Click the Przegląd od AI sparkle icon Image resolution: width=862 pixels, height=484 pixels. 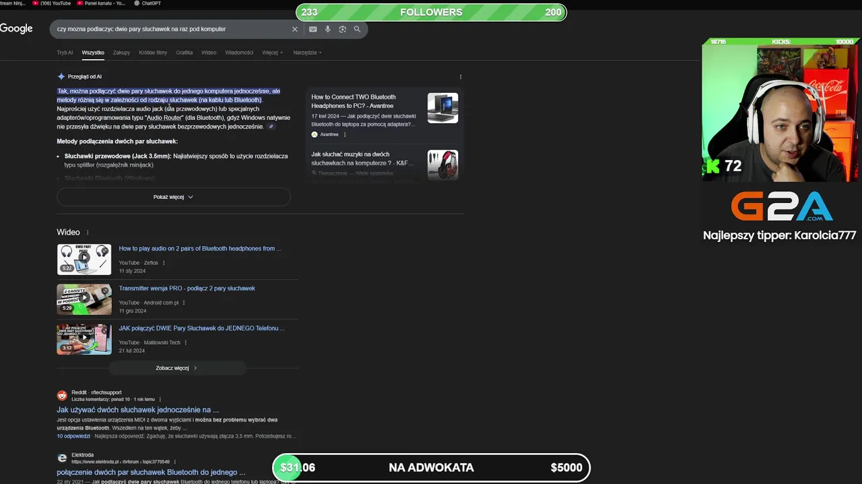pyautogui.click(x=61, y=77)
